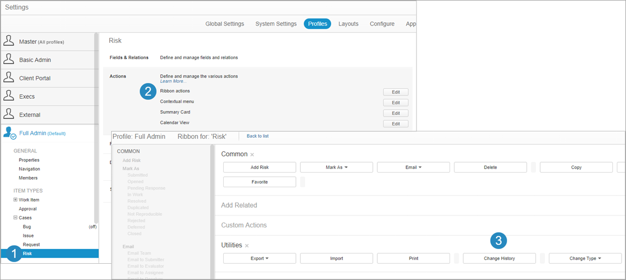Select Closed in the action list
The width and height of the screenshot is (626, 280).
[134, 233]
